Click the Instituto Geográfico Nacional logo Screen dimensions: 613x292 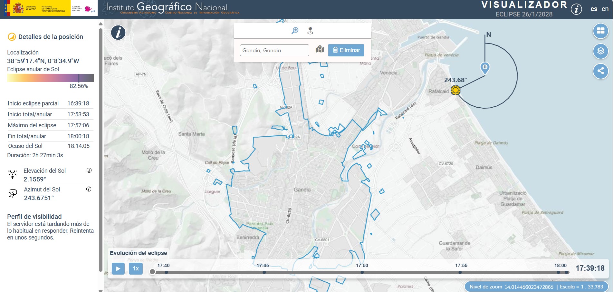(167, 7)
